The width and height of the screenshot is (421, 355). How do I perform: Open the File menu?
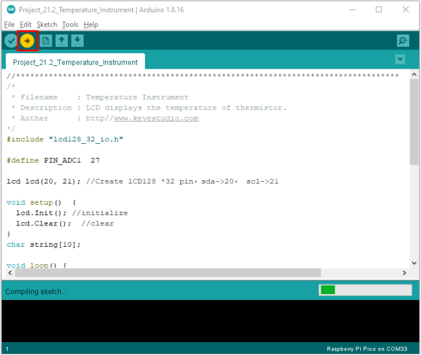10,25
